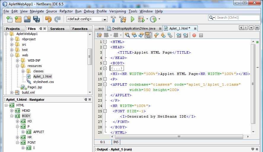Collapse BODY fold on line 5
The image size is (263, 152).
pos(105,63)
